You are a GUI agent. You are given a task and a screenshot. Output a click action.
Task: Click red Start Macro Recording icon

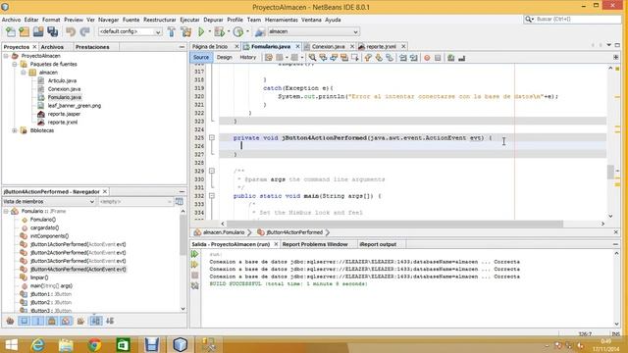[x=427, y=58]
